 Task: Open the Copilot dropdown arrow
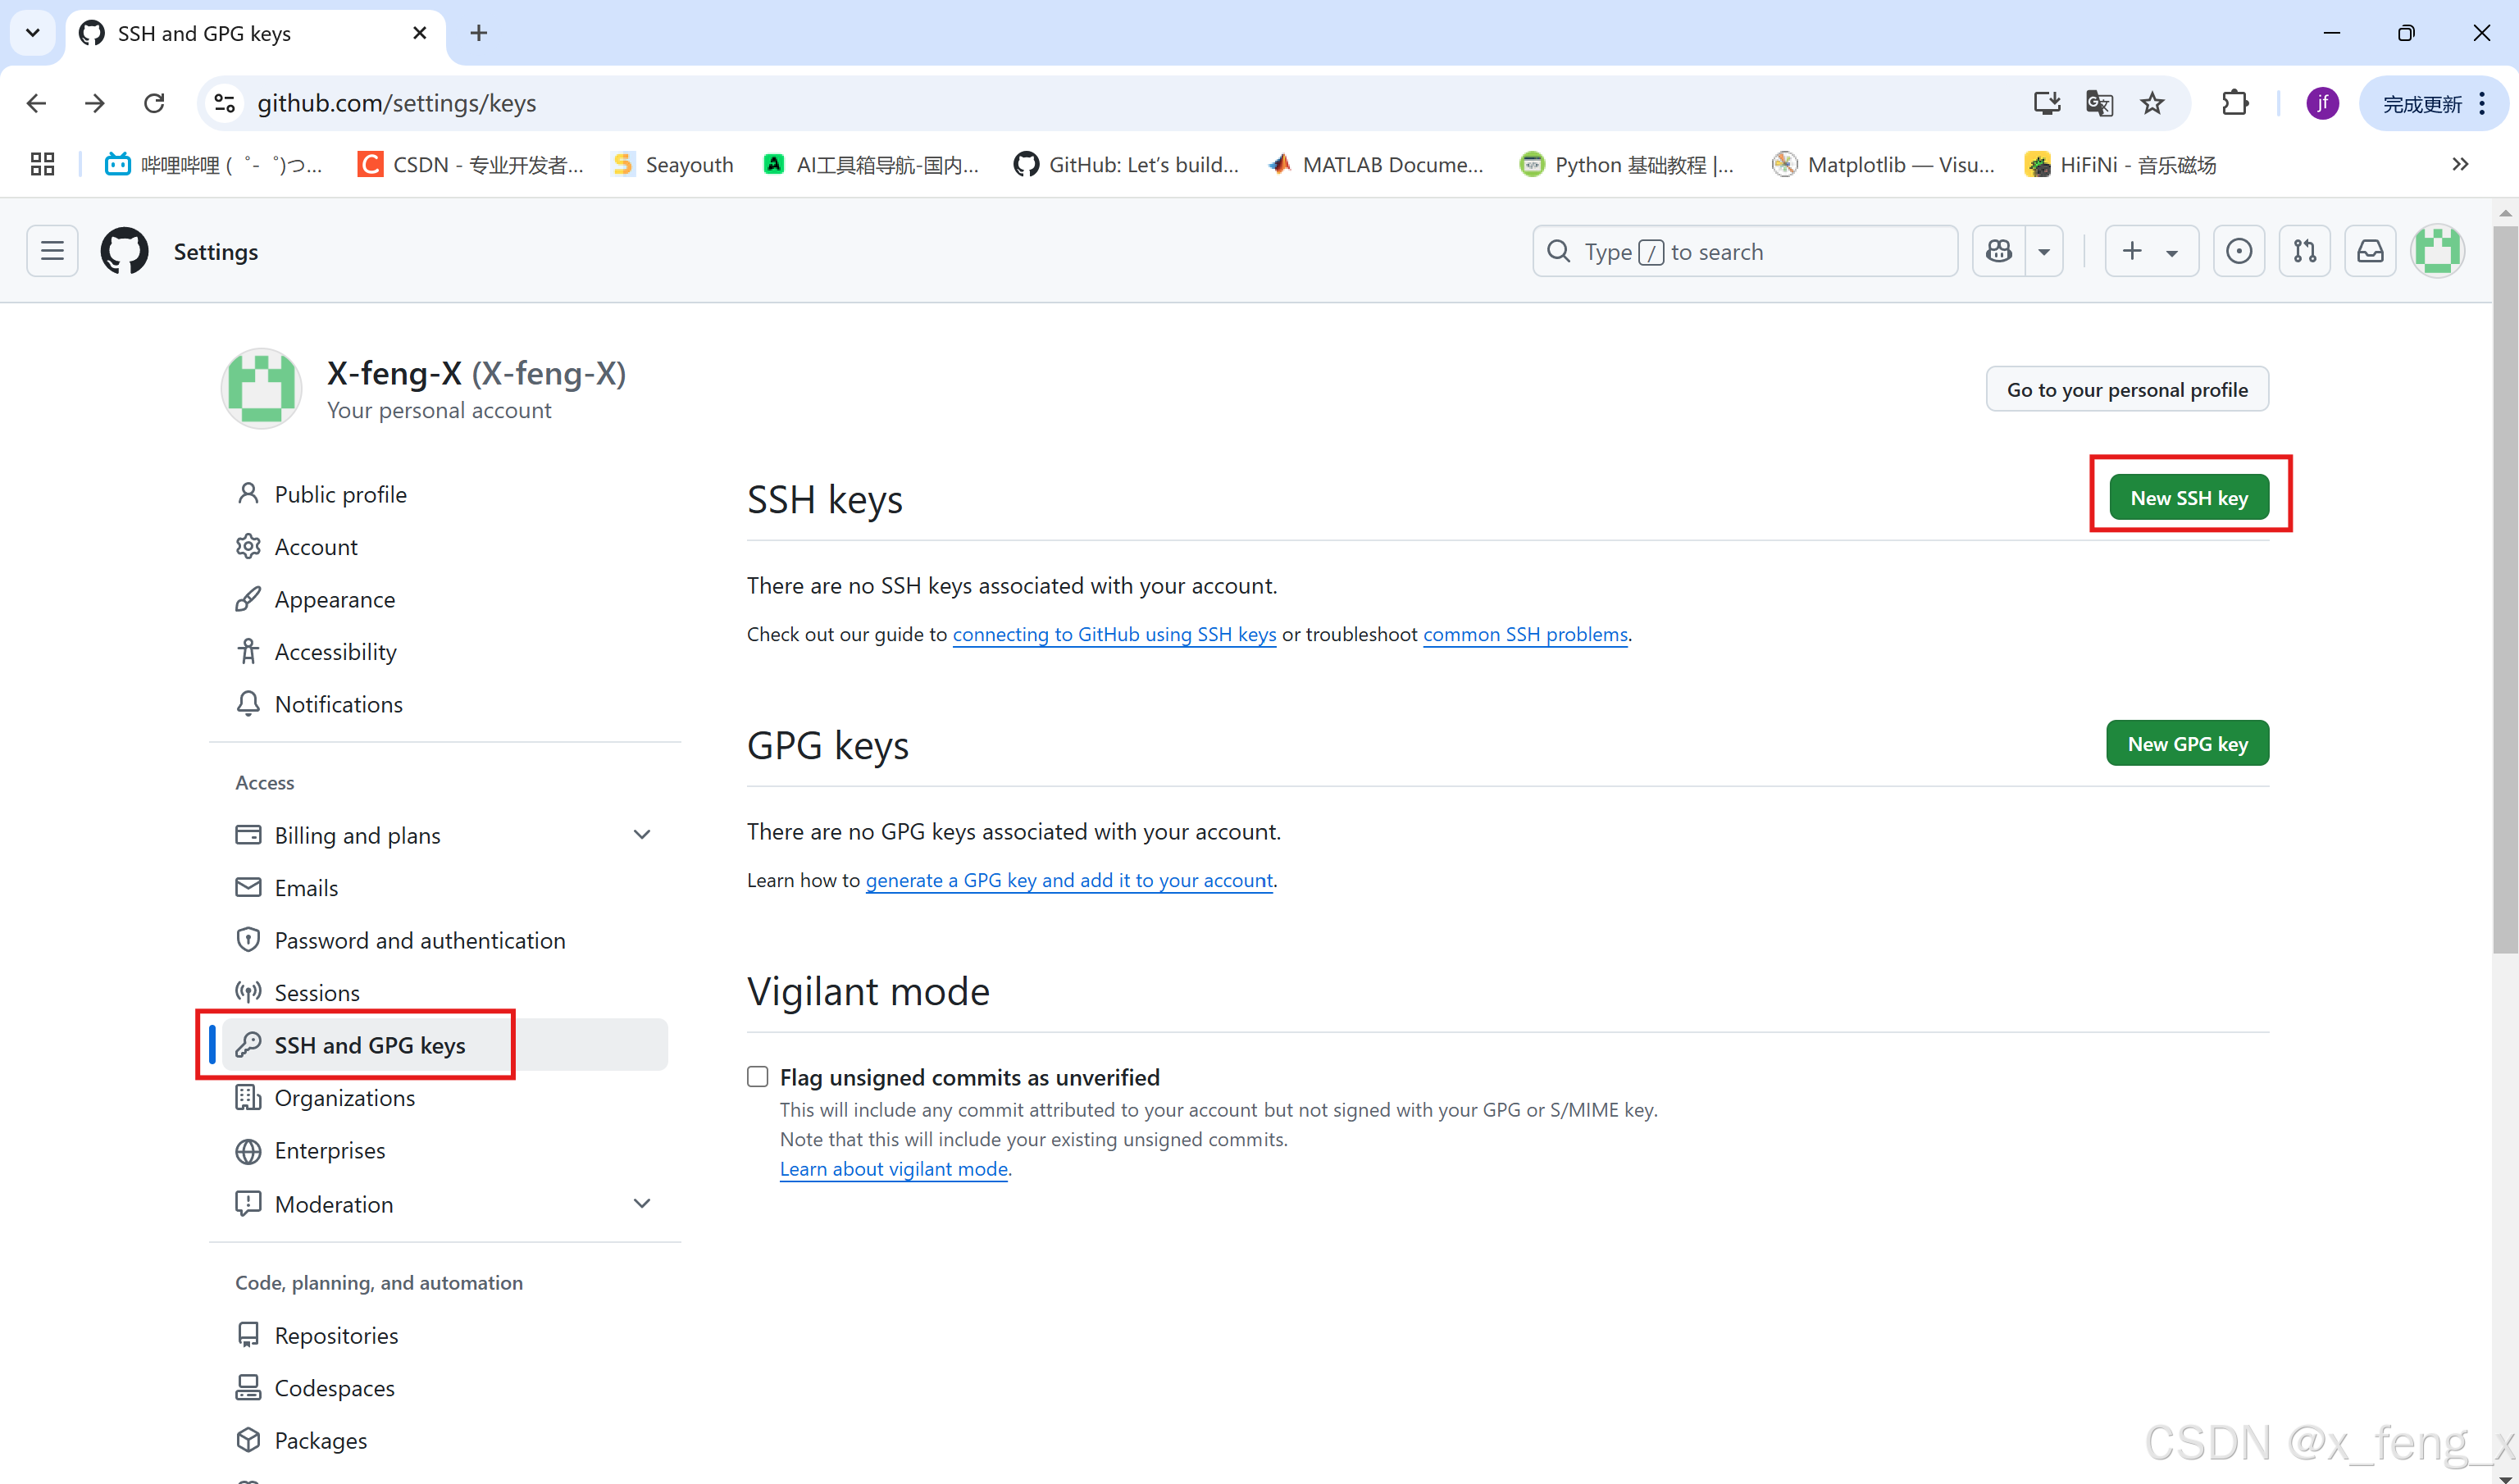[2044, 252]
